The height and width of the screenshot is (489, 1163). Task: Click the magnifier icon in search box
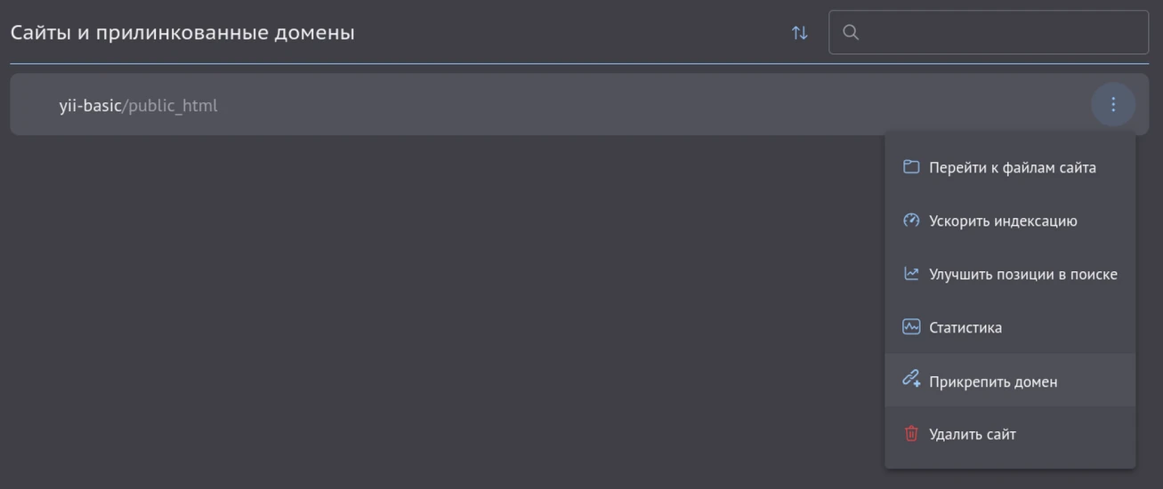[851, 33]
